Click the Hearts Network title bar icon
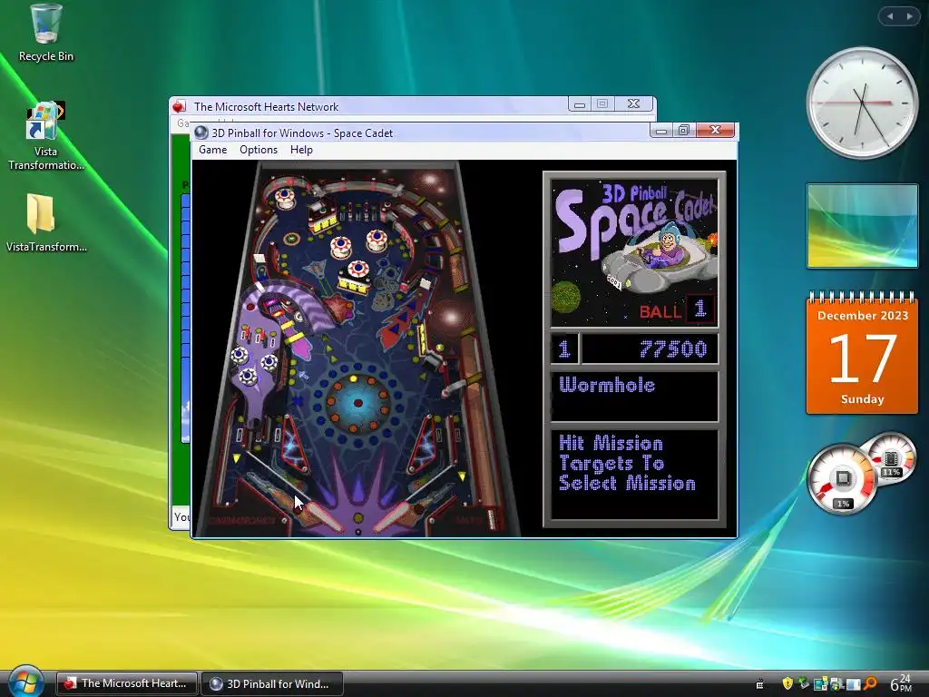929x697 pixels. (179, 107)
